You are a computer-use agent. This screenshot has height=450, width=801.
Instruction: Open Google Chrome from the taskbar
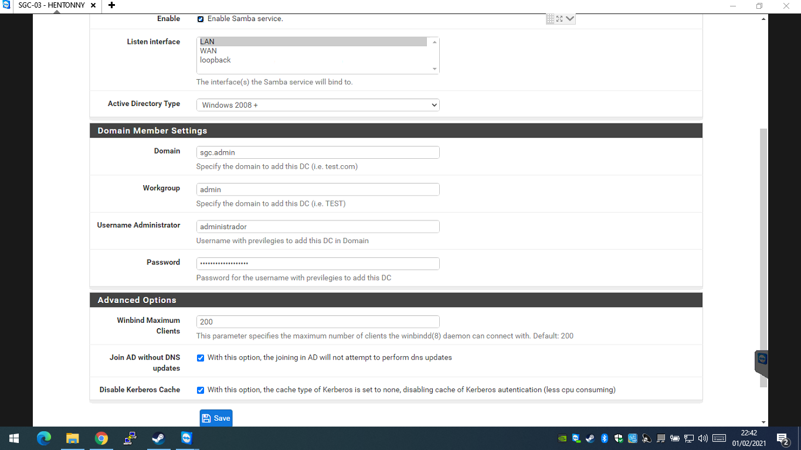(101, 438)
